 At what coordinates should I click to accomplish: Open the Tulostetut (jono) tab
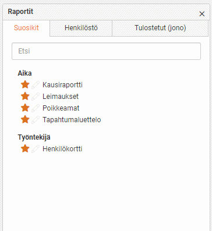pyautogui.click(x=160, y=28)
